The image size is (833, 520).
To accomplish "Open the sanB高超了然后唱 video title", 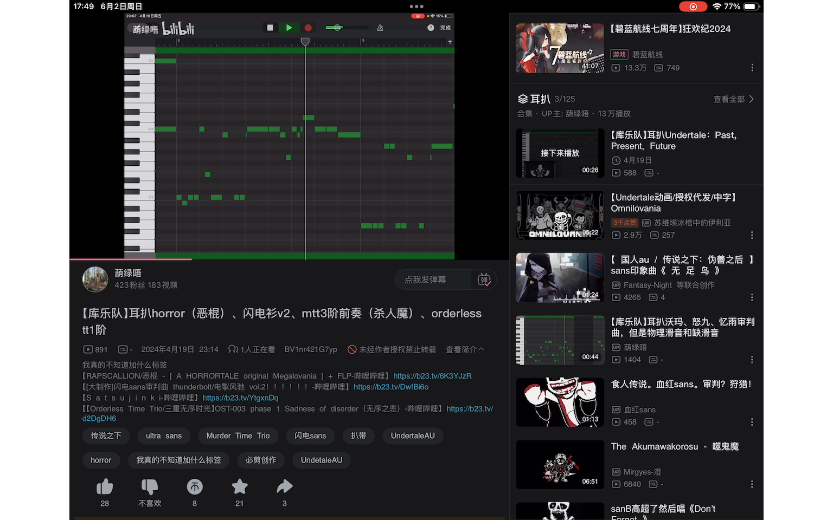I will [x=663, y=512].
